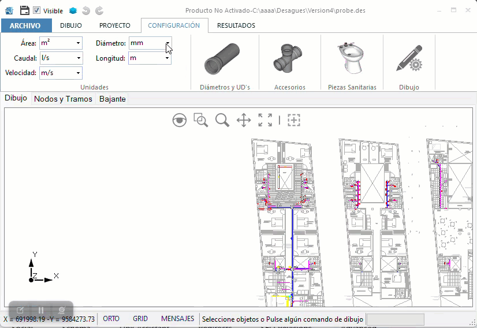
Task: Open the Dibujo pencil settings icon
Action: (409, 58)
